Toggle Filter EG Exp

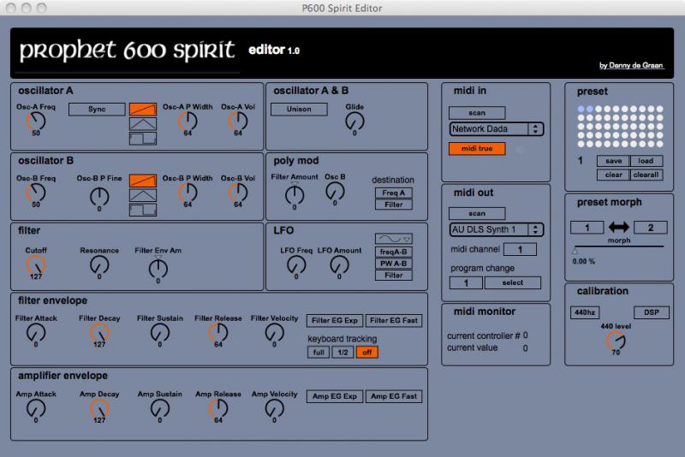tap(335, 320)
